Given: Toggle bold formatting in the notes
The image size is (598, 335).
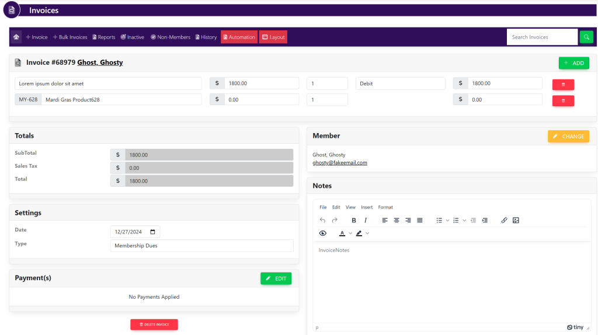Looking at the screenshot, I should click(354, 221).
